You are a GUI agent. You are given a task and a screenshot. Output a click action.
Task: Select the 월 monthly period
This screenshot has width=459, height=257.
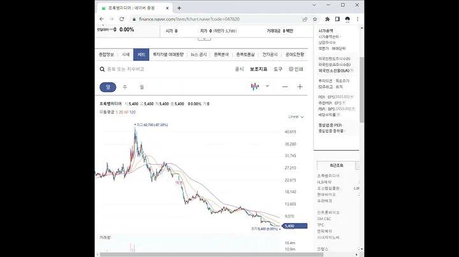[142, 87]
